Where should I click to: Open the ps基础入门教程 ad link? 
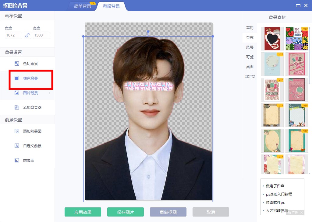(x=279, y=194)
